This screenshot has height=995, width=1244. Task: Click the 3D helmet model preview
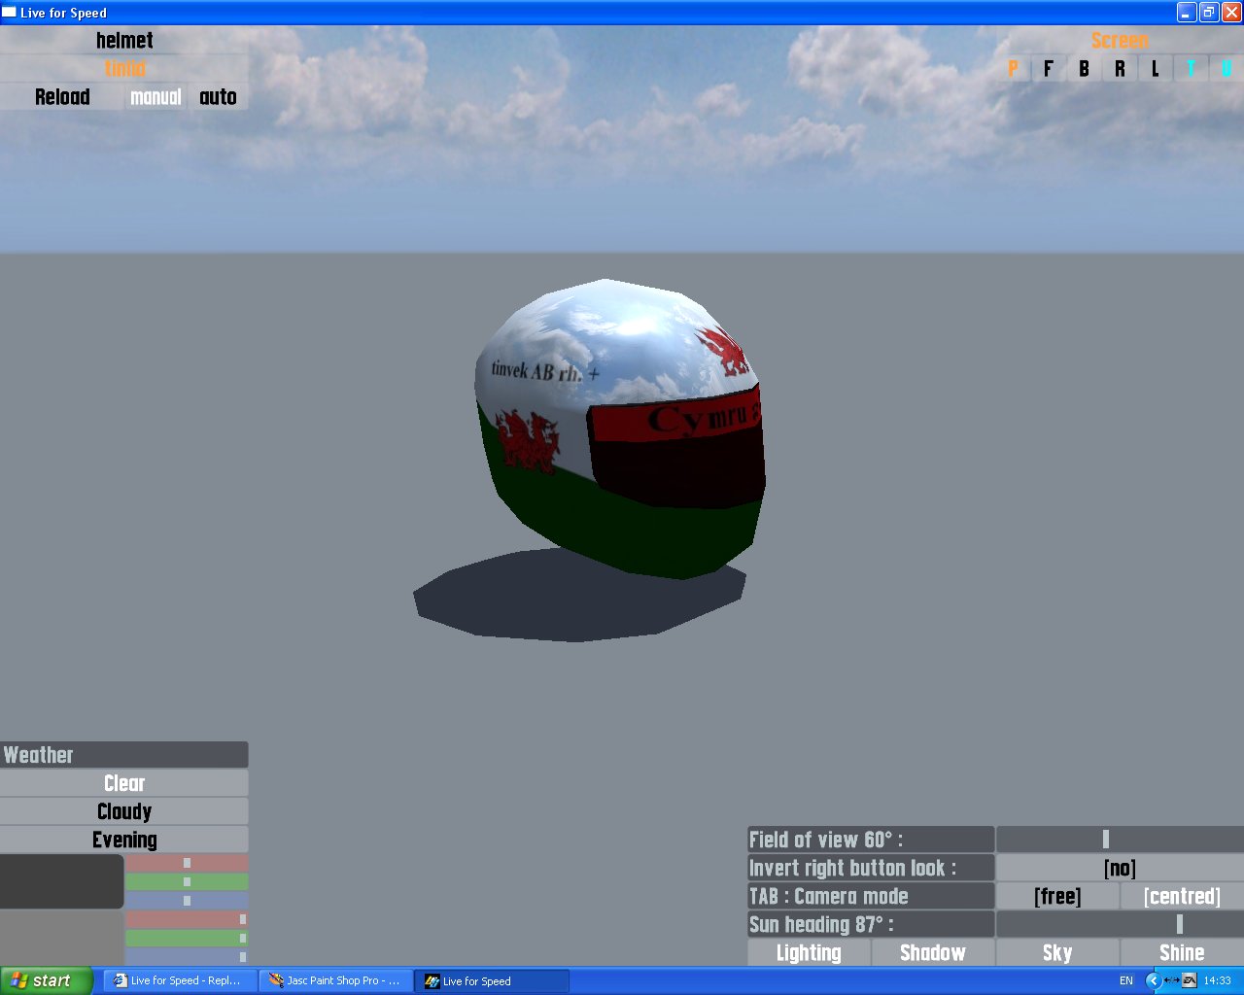click(620, 428)
